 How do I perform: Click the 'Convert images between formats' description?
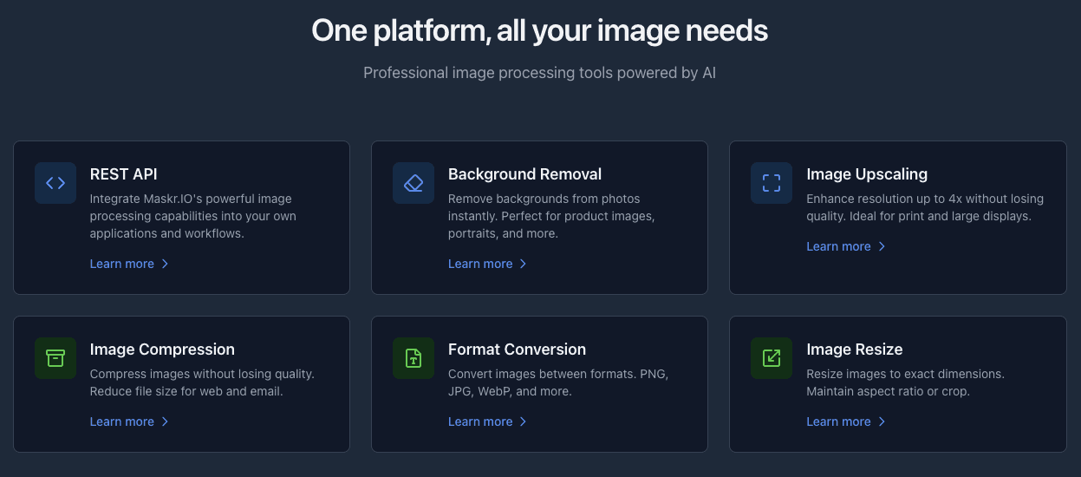(x=558, y=382)
